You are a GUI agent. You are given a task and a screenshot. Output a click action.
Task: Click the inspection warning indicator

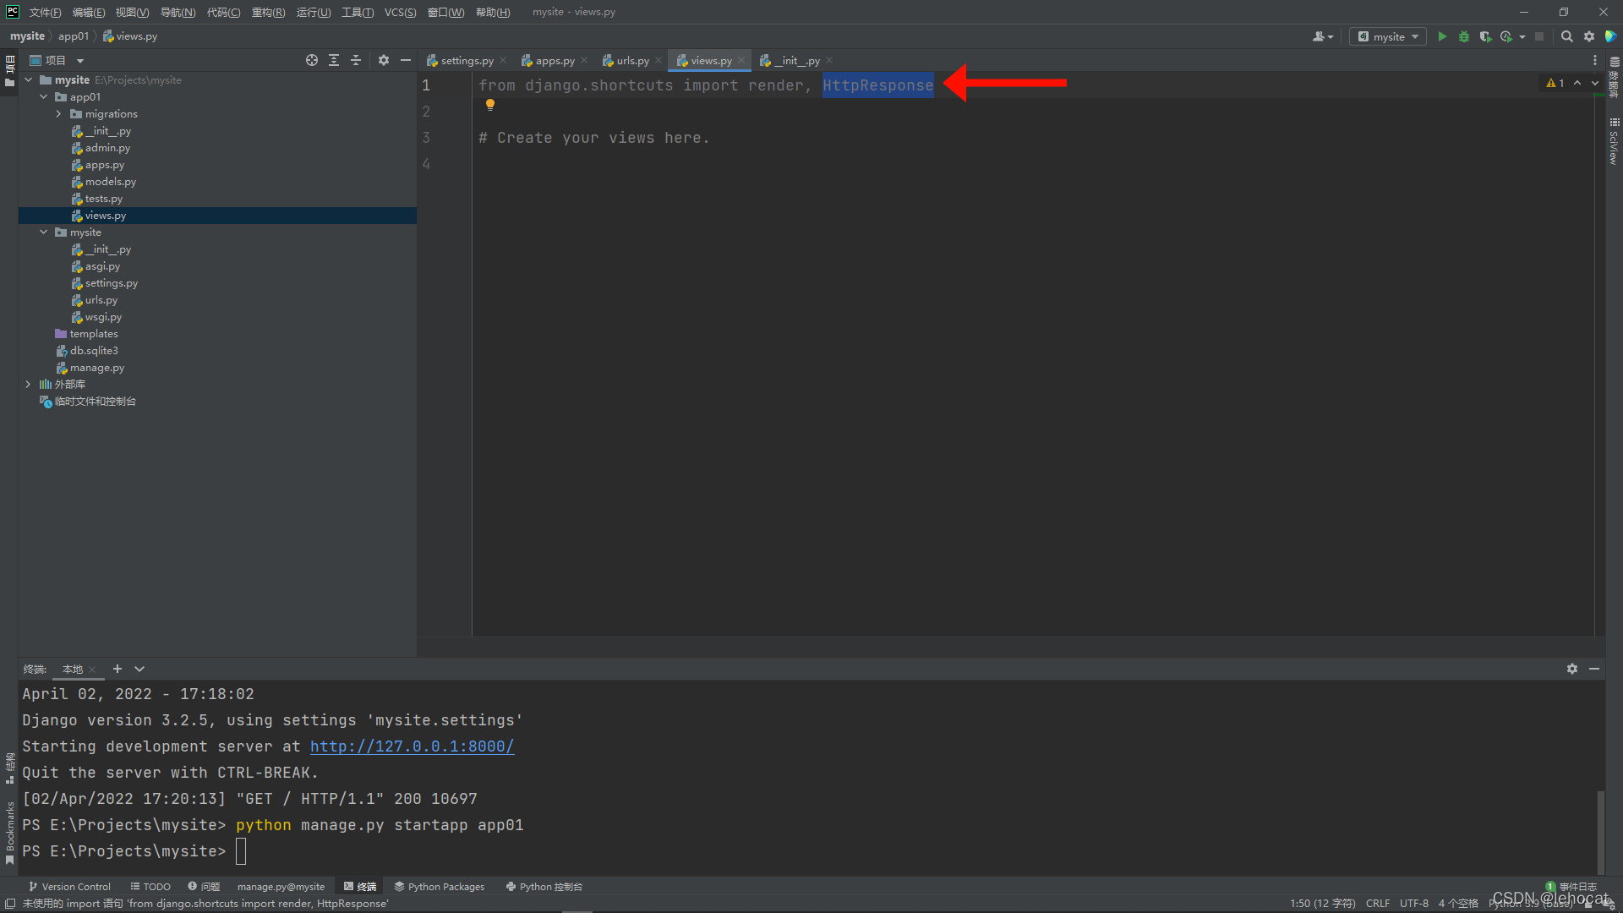point(1555,83)
